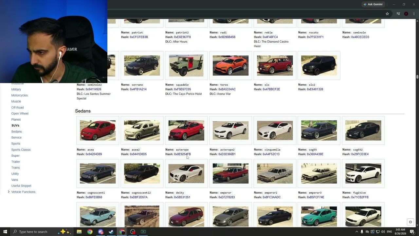Open the Military sidebar category
The image size is (419, 236).
[16, 89]
